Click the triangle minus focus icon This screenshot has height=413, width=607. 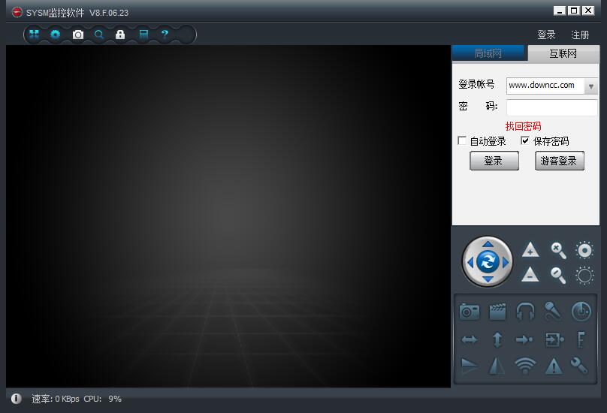click(x=530, y=274)
